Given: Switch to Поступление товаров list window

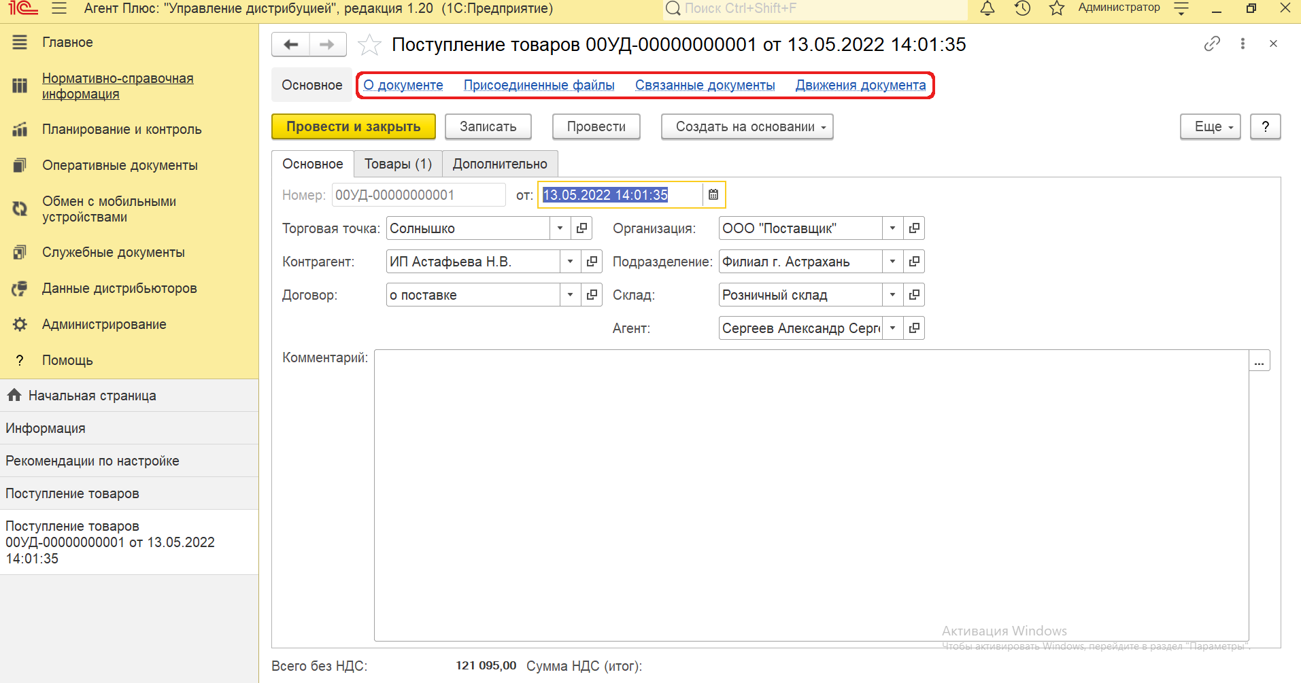Looking at the screenshot, I should point(129,493).
